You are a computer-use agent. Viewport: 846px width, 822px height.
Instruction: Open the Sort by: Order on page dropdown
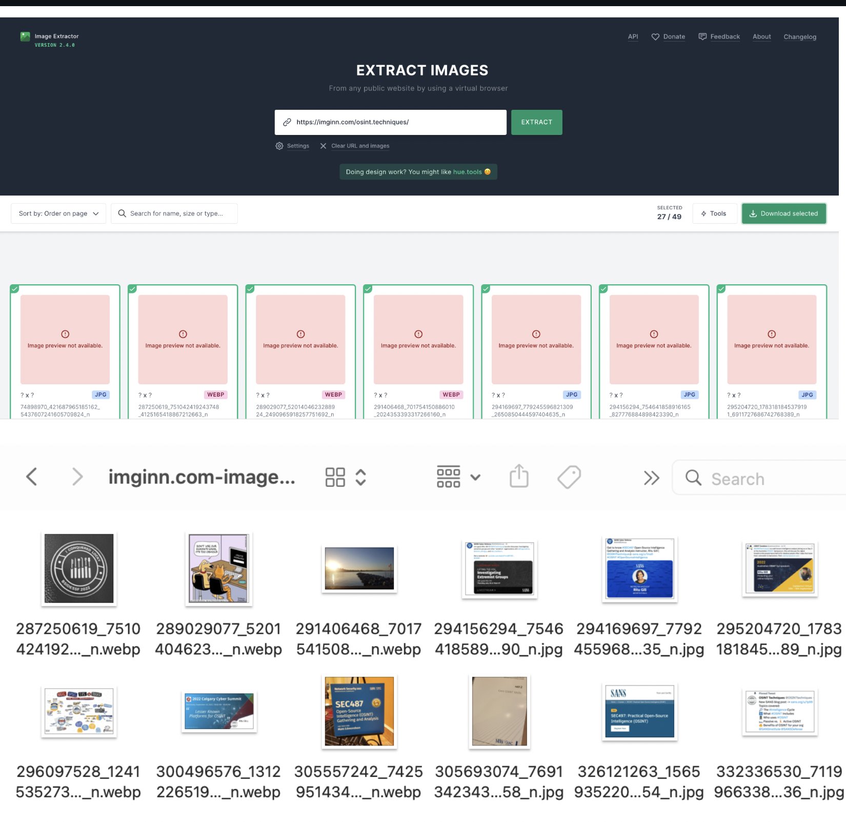click(x=58, y=213)
